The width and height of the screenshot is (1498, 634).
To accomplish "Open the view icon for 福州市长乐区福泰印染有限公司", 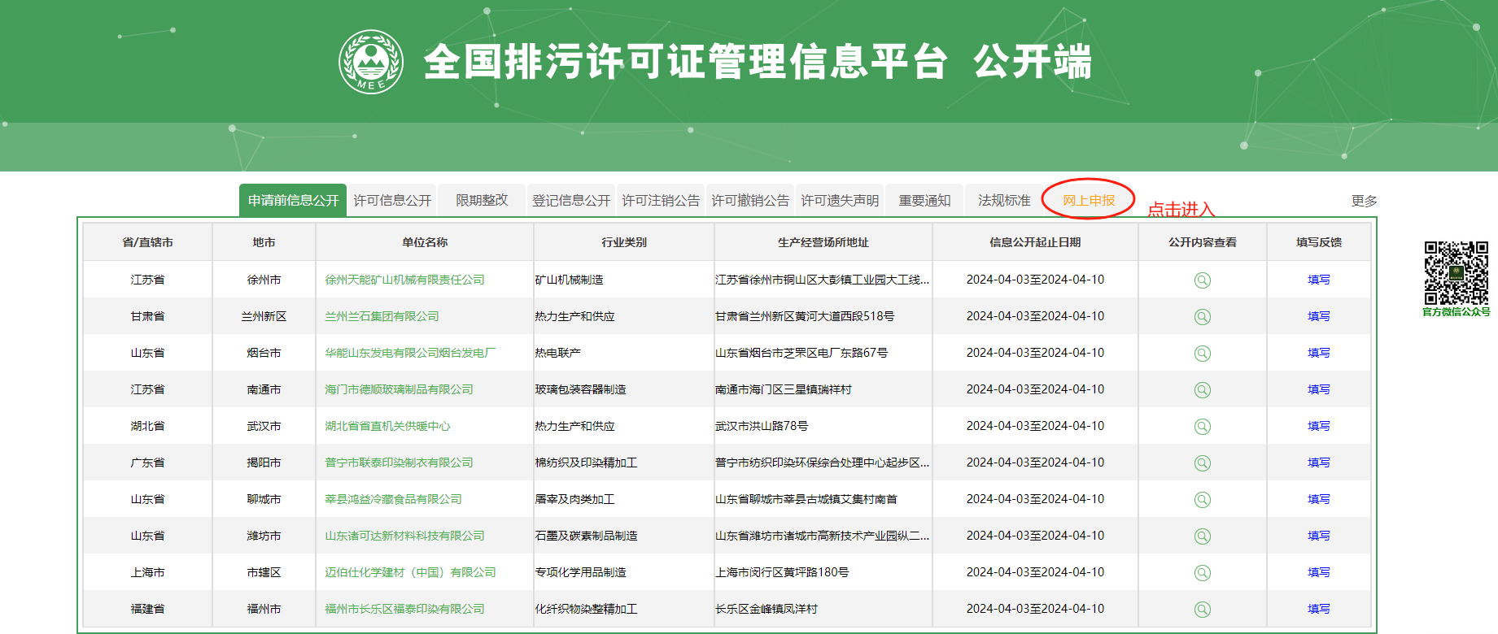I will click(x=1202, y=610).
